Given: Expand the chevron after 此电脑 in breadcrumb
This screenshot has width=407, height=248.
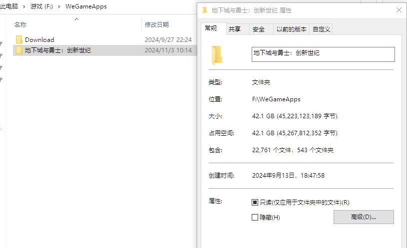Looking at the screenshot, I should (24, 7).
